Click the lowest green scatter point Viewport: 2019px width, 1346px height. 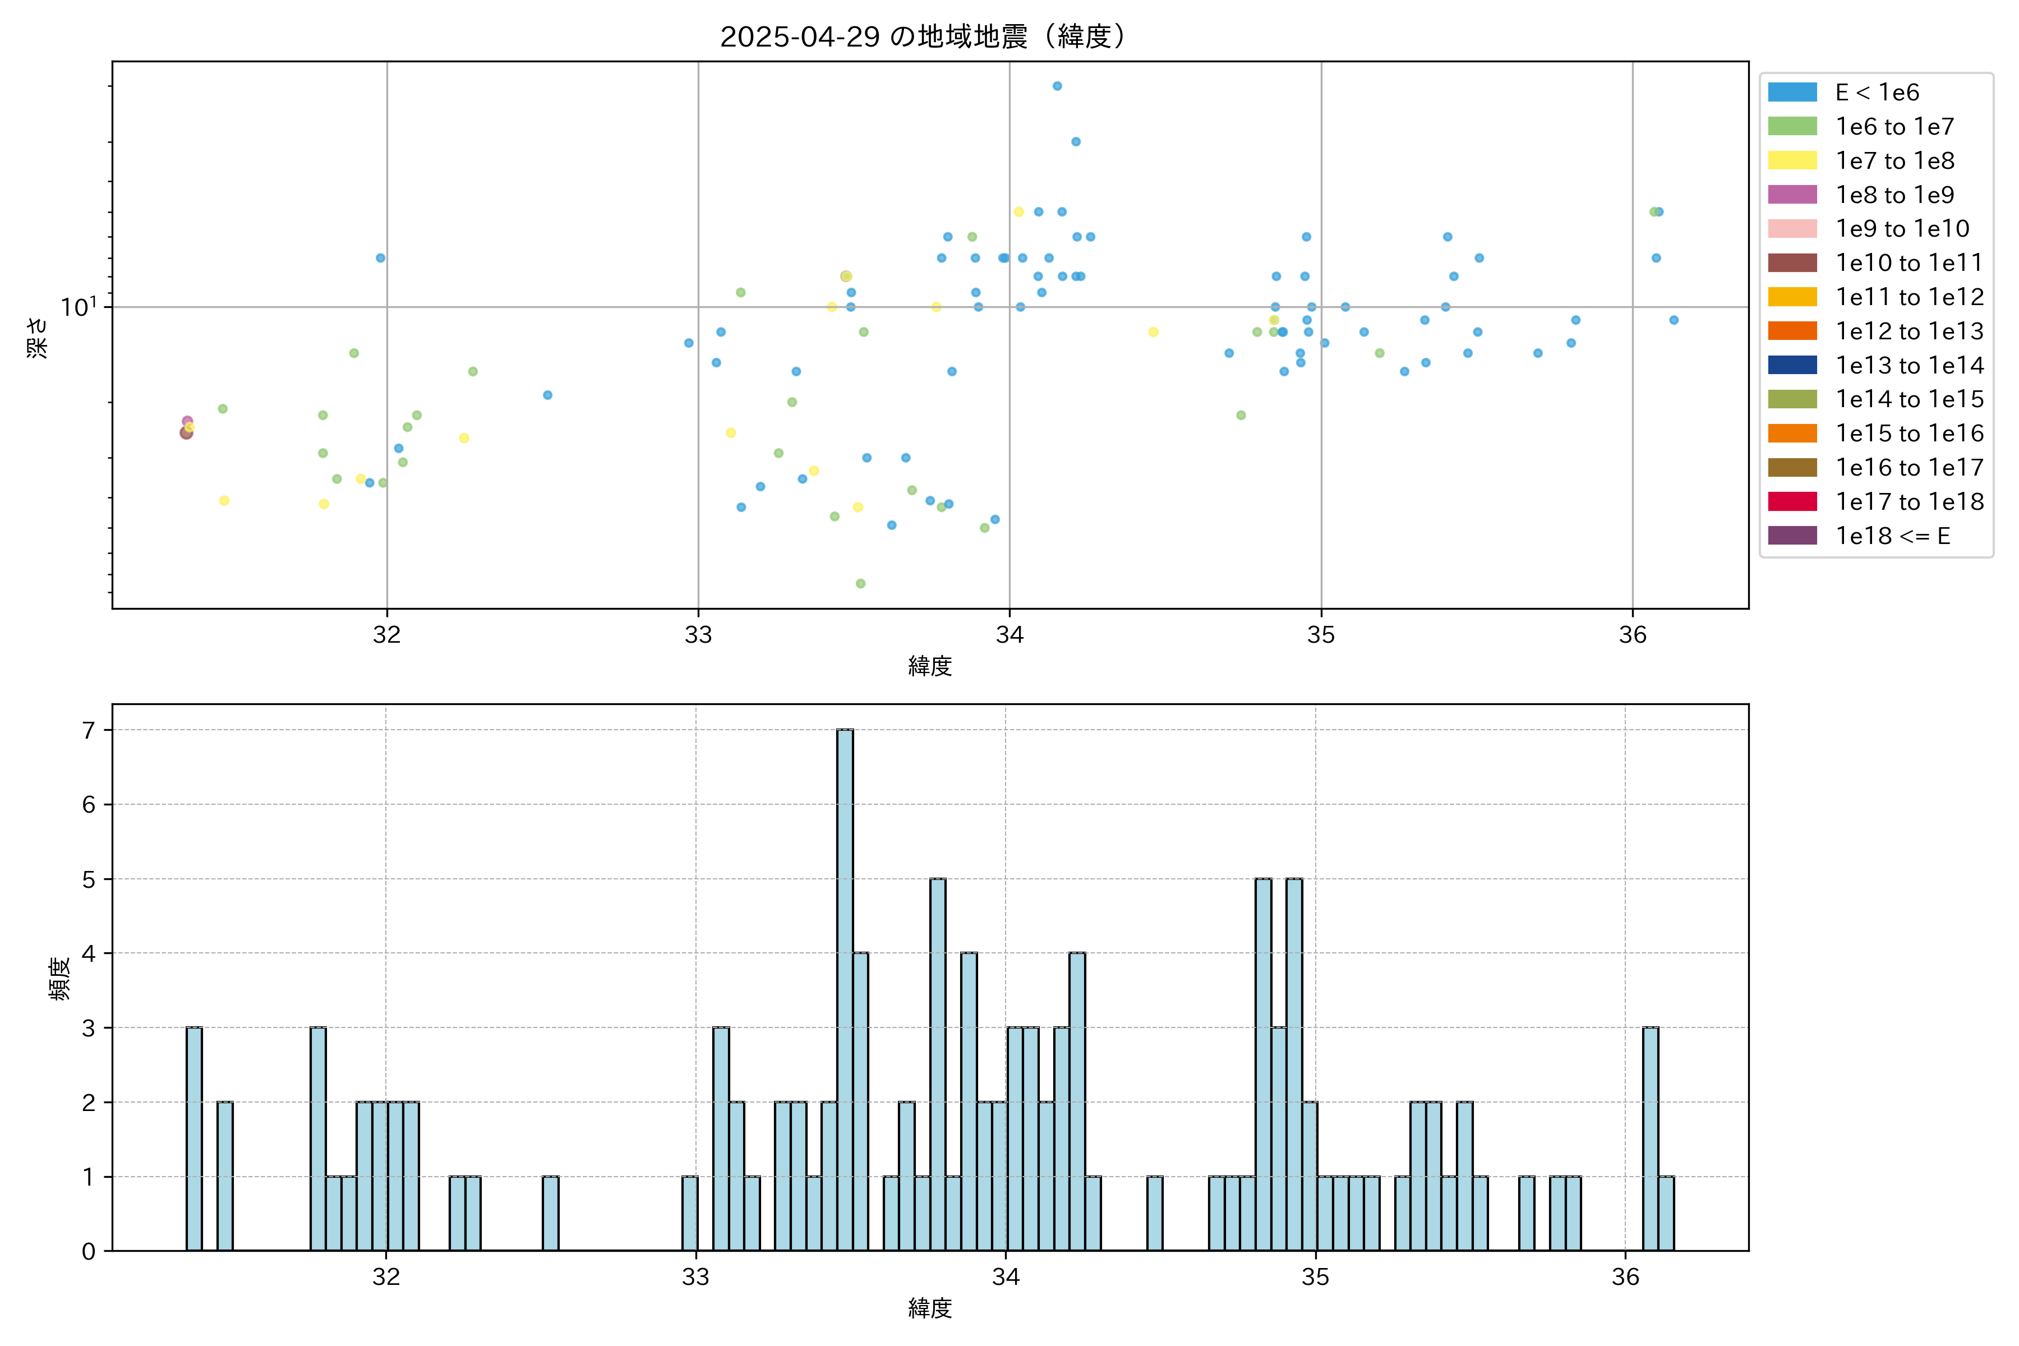tap(860, 584)
